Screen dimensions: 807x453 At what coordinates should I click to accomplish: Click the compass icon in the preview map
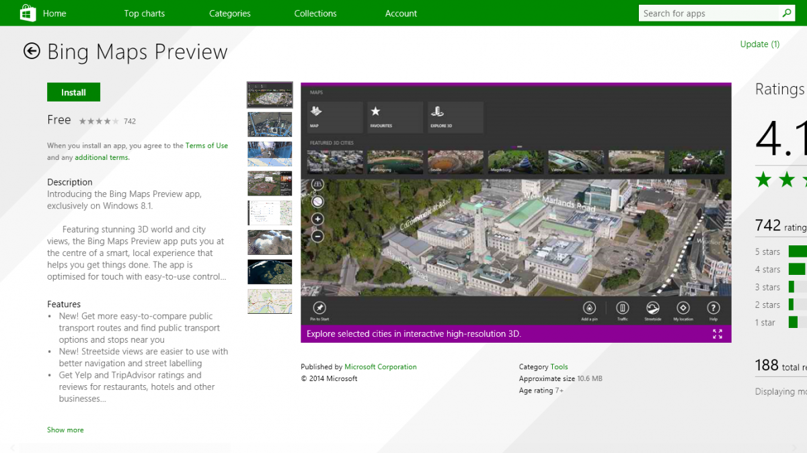click(318, 201)
